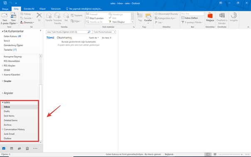The width and height of the screenshot is (251, 157).
Task: Open the Insights add-in
Action: (x=234, y=17)
